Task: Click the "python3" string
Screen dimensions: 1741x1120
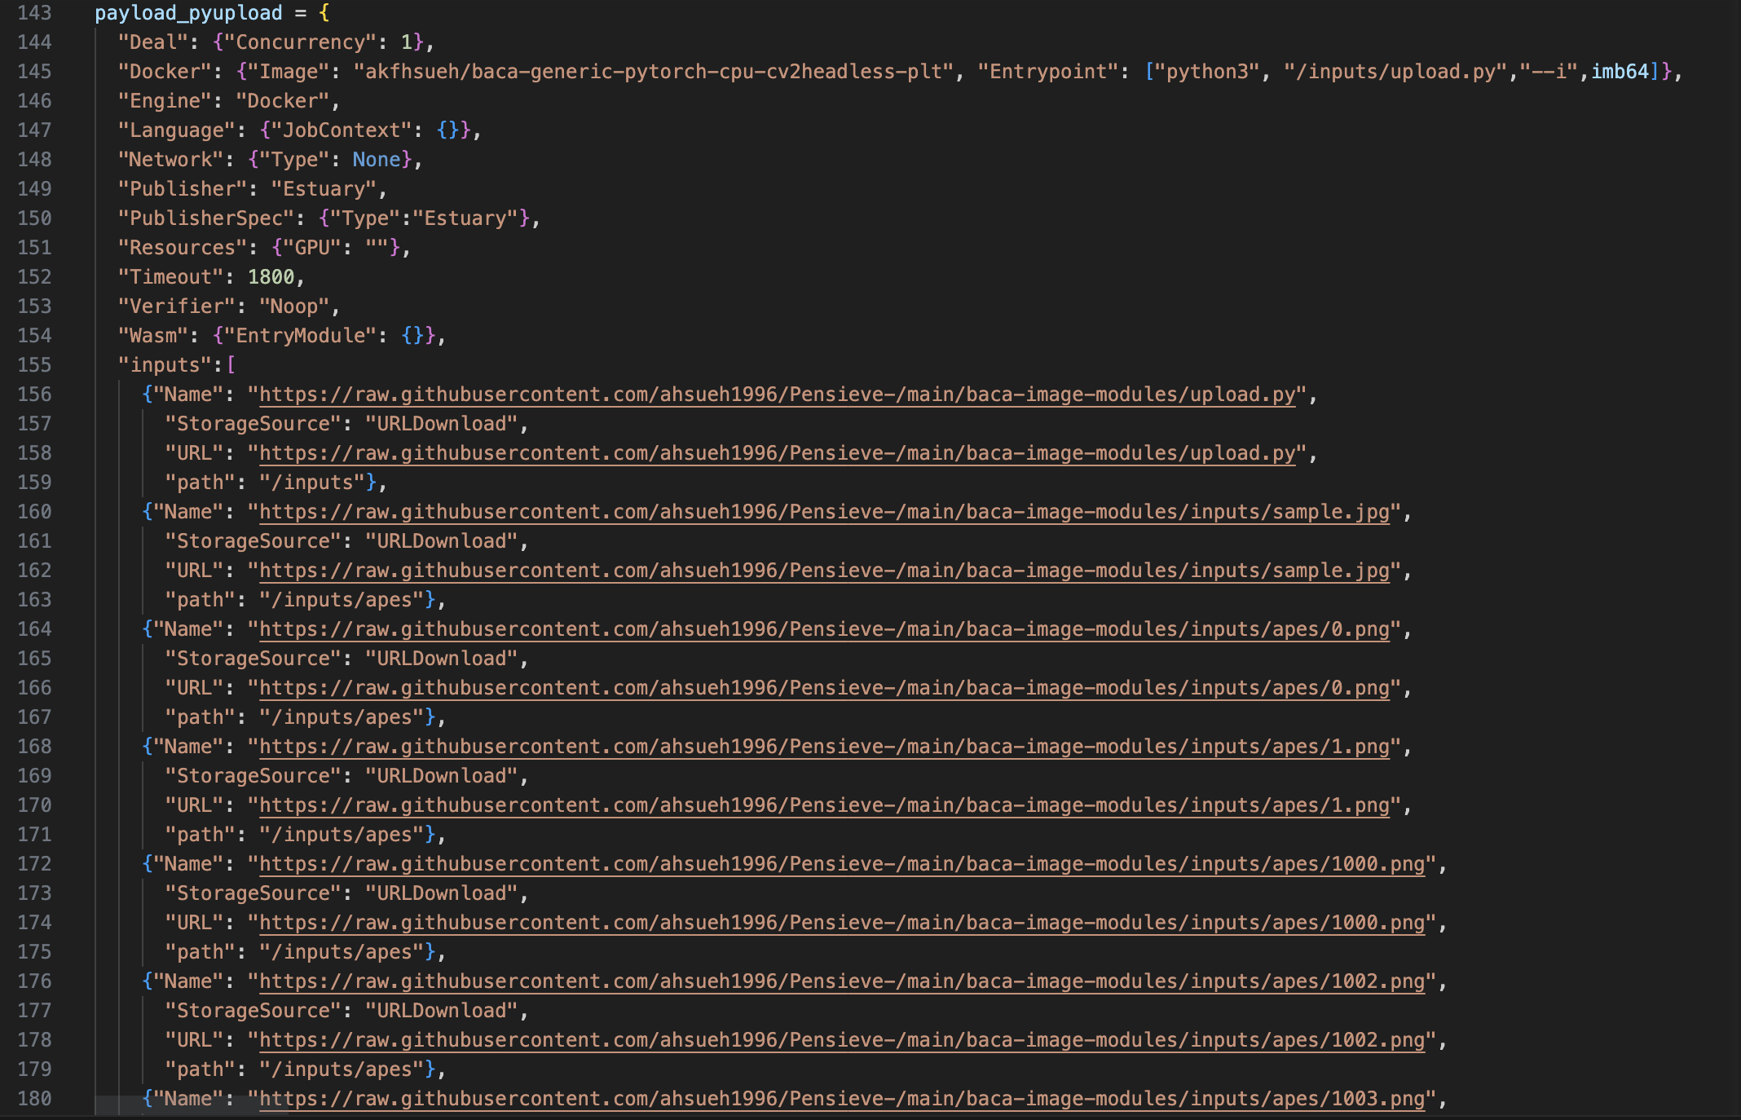Action: [1207, 72]
